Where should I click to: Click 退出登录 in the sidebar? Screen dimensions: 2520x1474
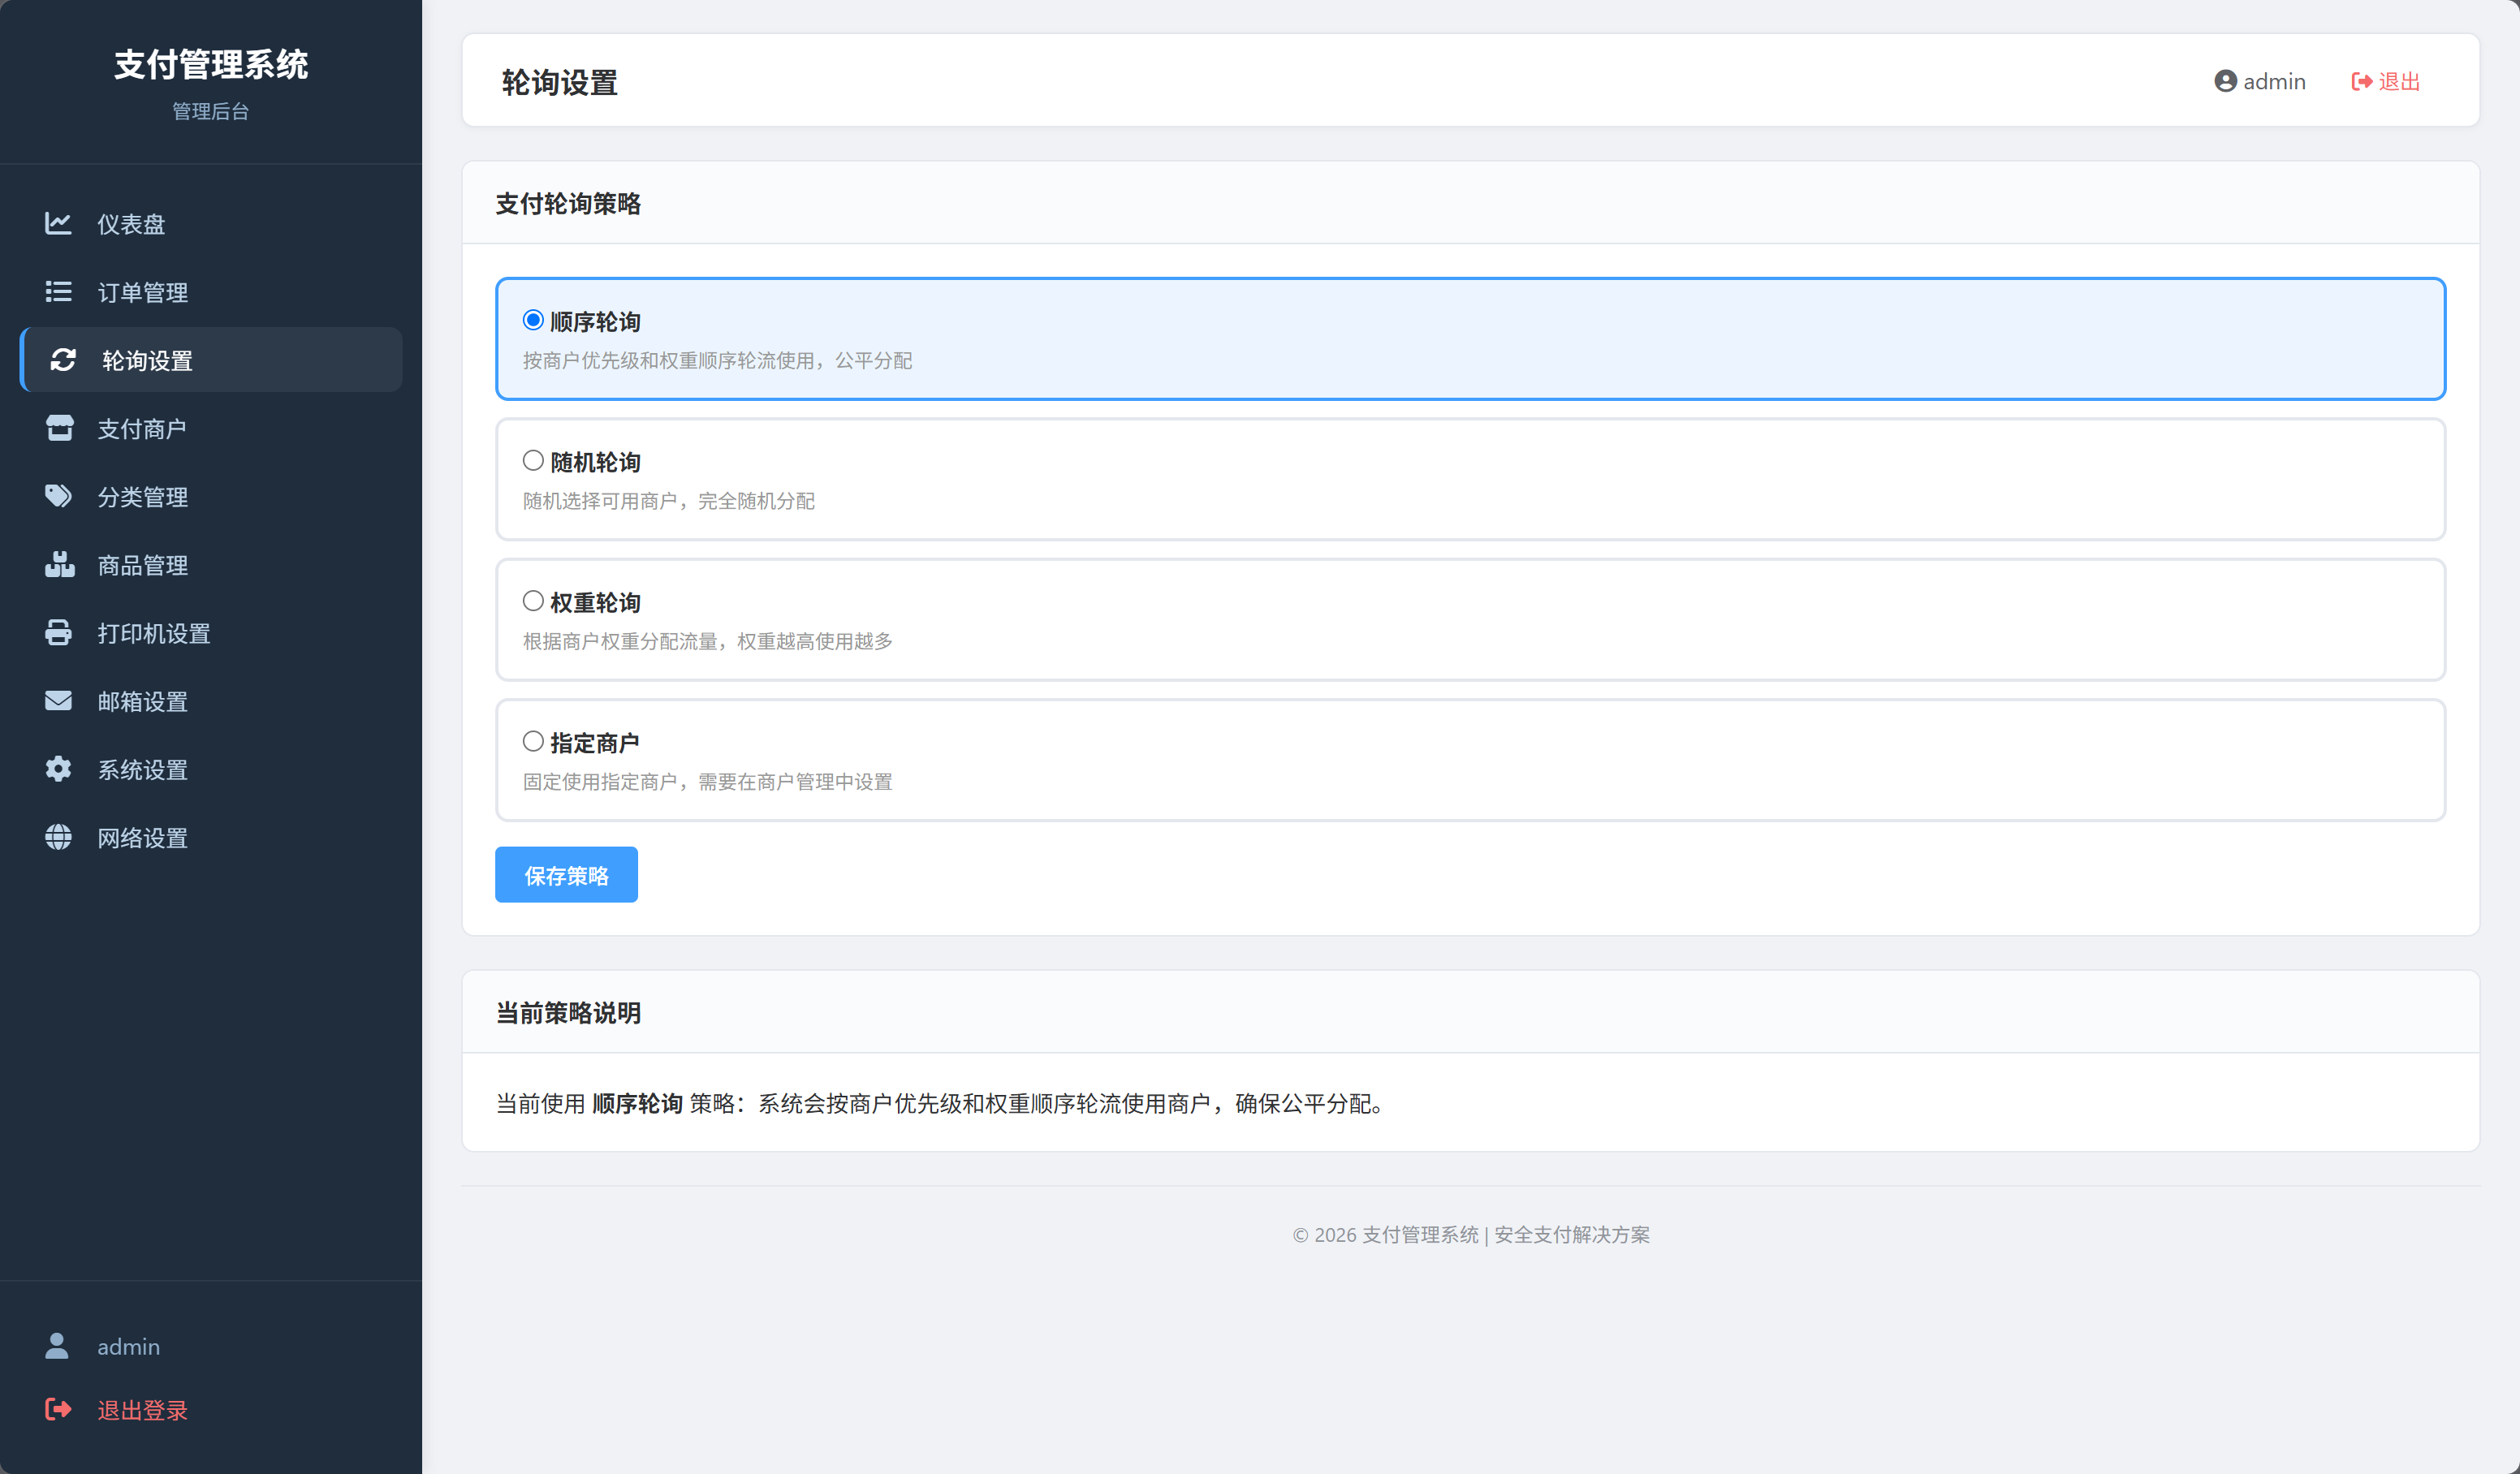coord(142,1409)
